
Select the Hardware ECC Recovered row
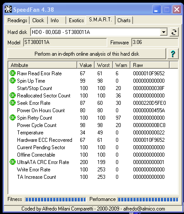coord(93,140)
